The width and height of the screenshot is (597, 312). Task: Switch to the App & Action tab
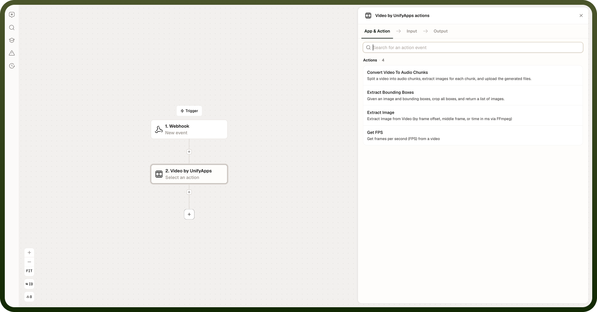click(x=377, y=31)
